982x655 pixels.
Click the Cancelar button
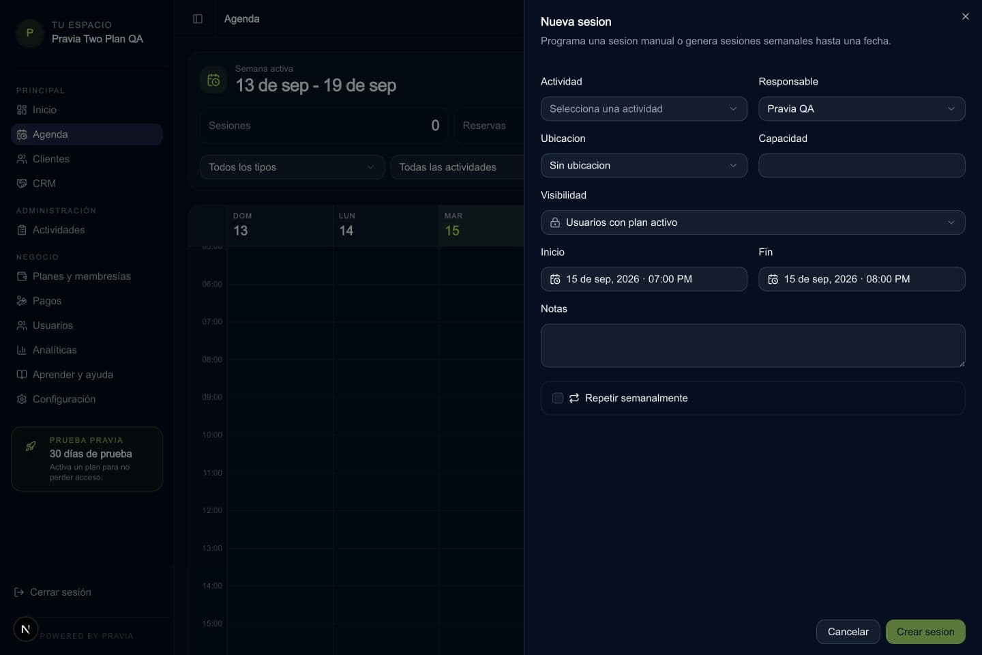pos(848,632)
